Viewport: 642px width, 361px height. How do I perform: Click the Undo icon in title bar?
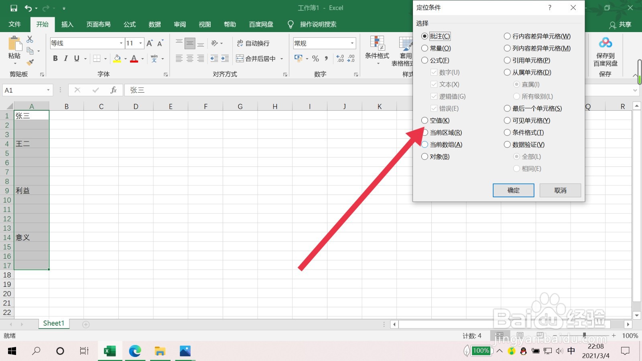coord(28,8)
